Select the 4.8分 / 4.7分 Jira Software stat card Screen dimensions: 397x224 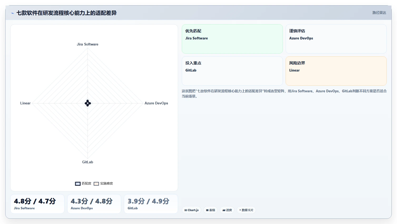tap(37, 204)
